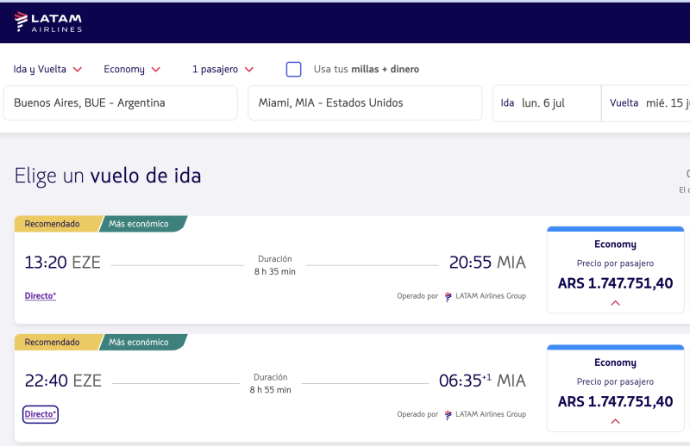The height and width of the screenshot is (446, 690).
Task: Open the 1 pasajero passenger selector
Action: click(223, 69)
